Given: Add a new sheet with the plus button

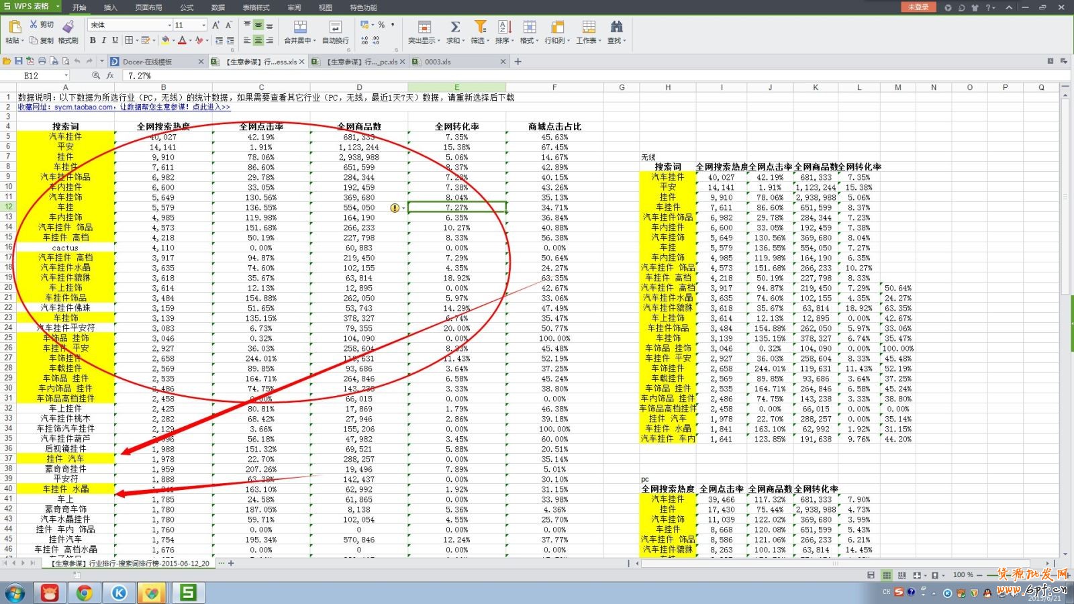Looking at the screenshot, I should pos(231,563).
